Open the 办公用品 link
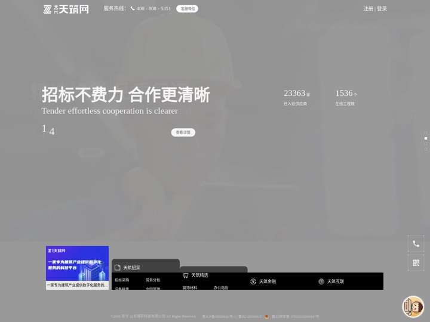Screen dimensions: 430x322 tap(221, 288)
